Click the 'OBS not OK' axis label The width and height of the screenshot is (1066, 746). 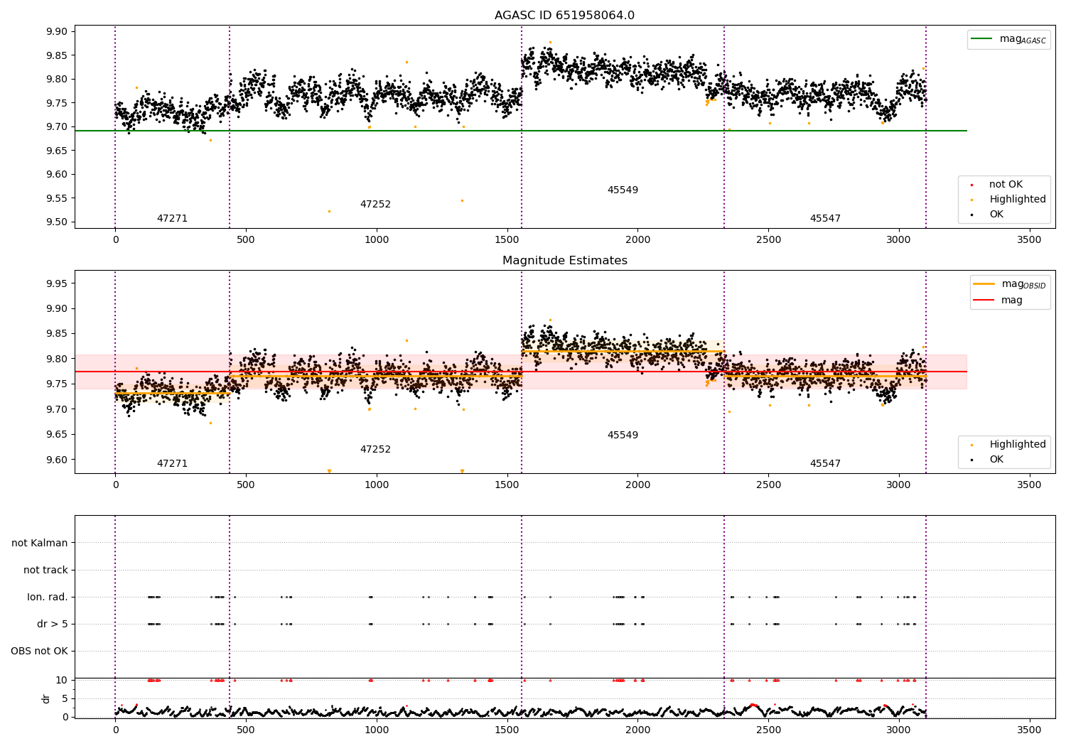click(39, 651)
